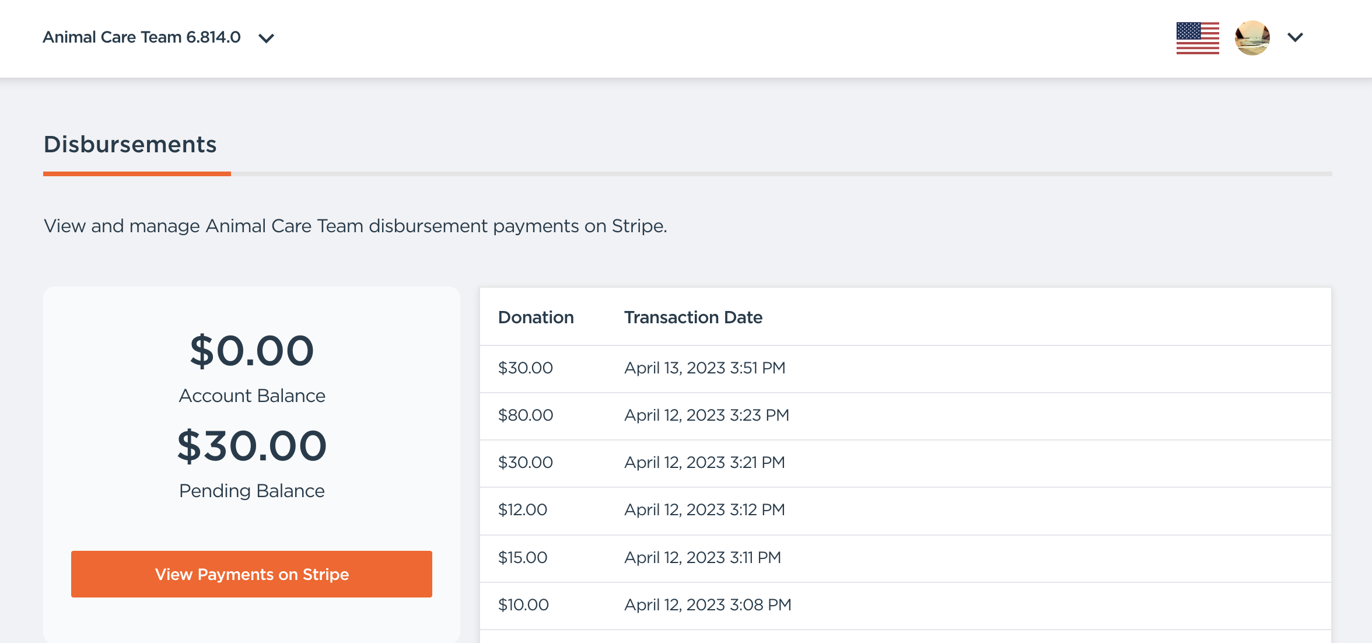
Task: Expand the user account menu chevron
Action: coord(1295,38)
